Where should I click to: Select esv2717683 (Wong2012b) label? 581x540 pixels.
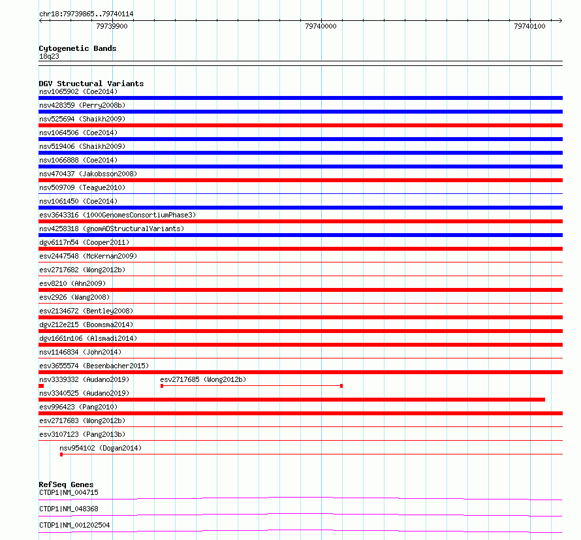pyautogui.click(x=82, y=421)
